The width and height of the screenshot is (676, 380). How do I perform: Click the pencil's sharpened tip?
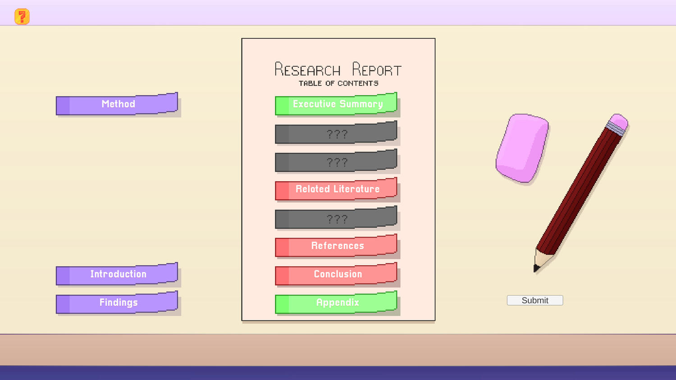tap(537, 268)
